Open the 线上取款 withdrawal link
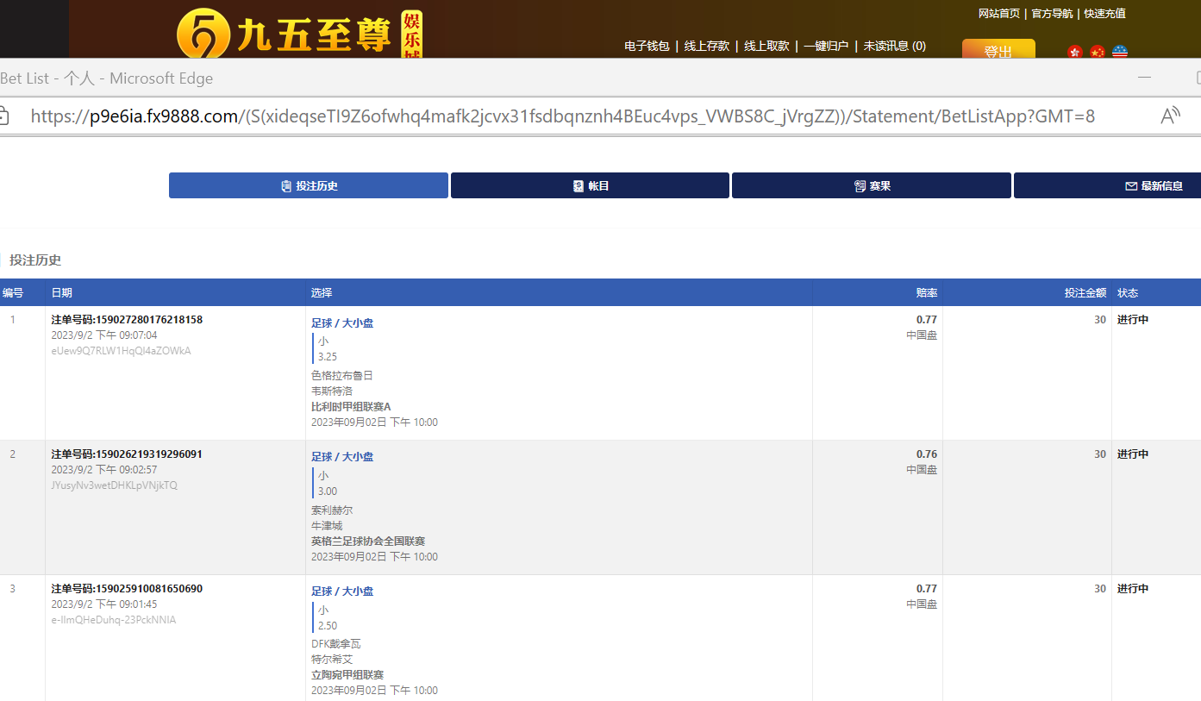The height and width of the screenshot is (701, 1201). coord(766,46)
